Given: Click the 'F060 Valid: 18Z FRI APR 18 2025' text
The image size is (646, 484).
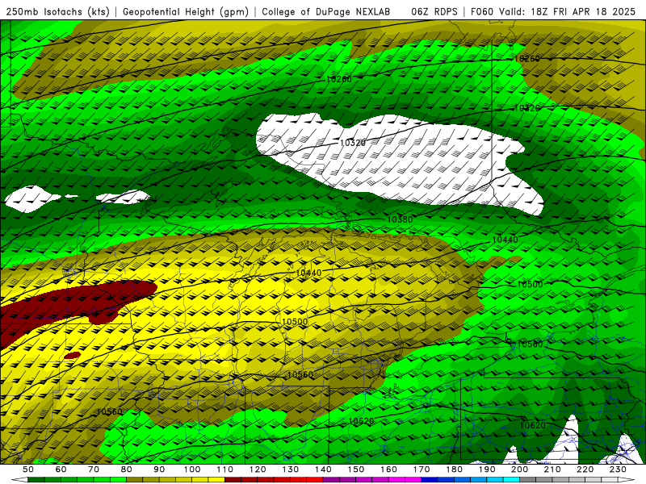Looking at the screenshot, I should coord(553,12).
